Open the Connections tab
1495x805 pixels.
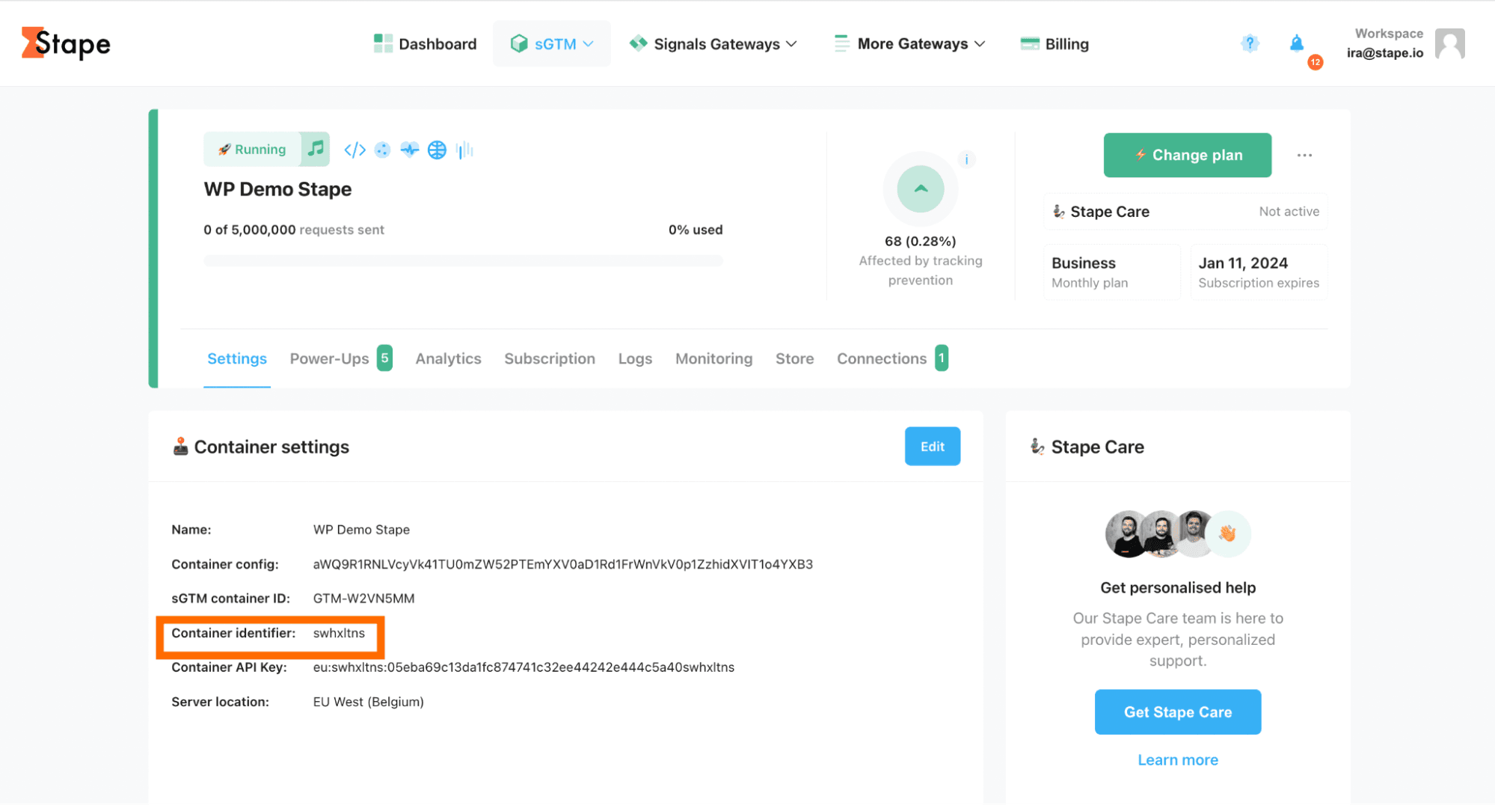pyautogui.click(x=892, y=358)
